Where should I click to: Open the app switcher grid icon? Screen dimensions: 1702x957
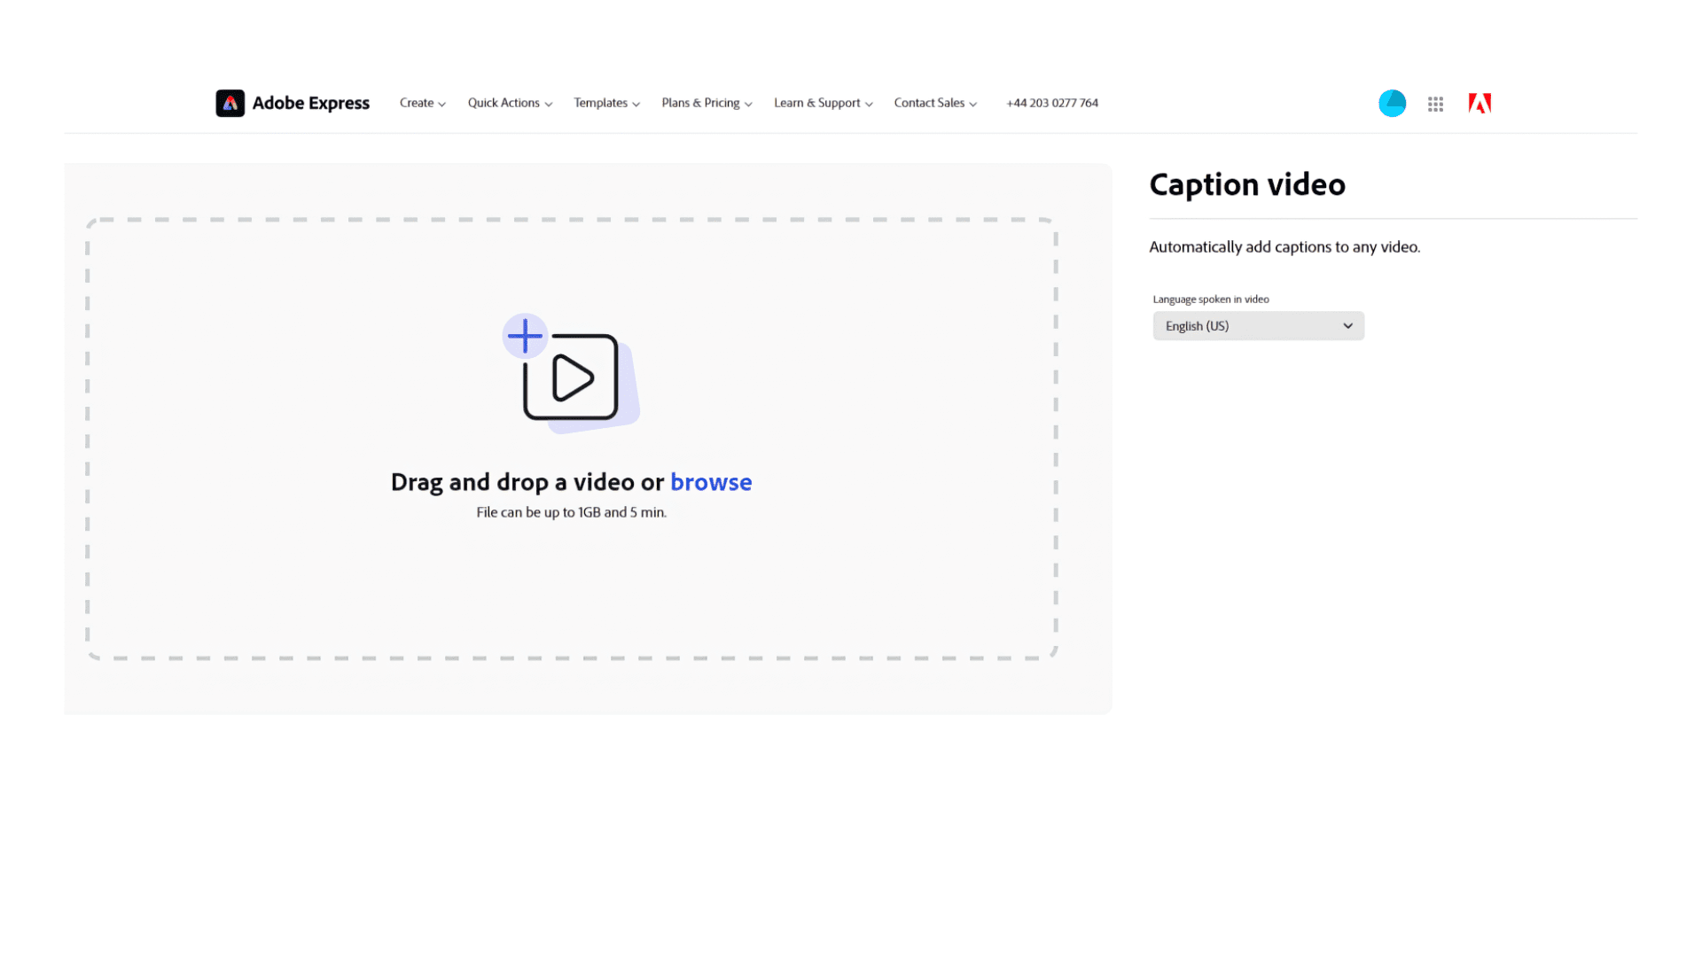(x=1435, y=105)
